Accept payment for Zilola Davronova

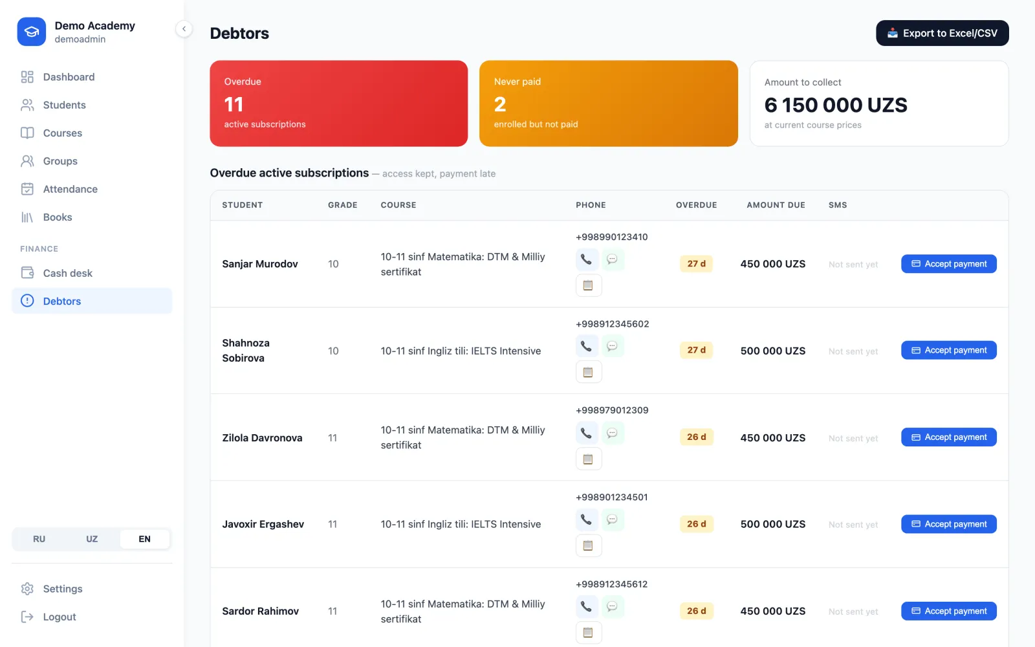pos(948,437)
